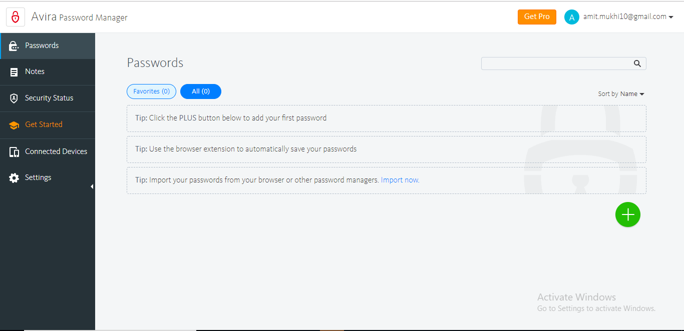Go to Notes in the sidebar

point(48,72)
